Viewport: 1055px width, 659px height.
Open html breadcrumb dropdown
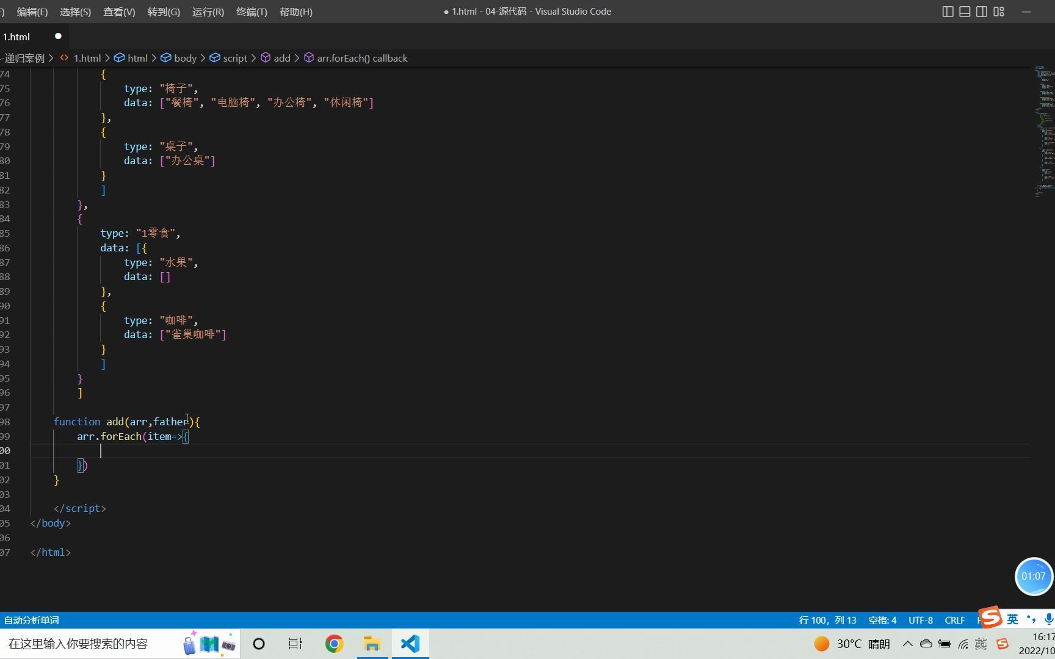[x=137, y=58]
